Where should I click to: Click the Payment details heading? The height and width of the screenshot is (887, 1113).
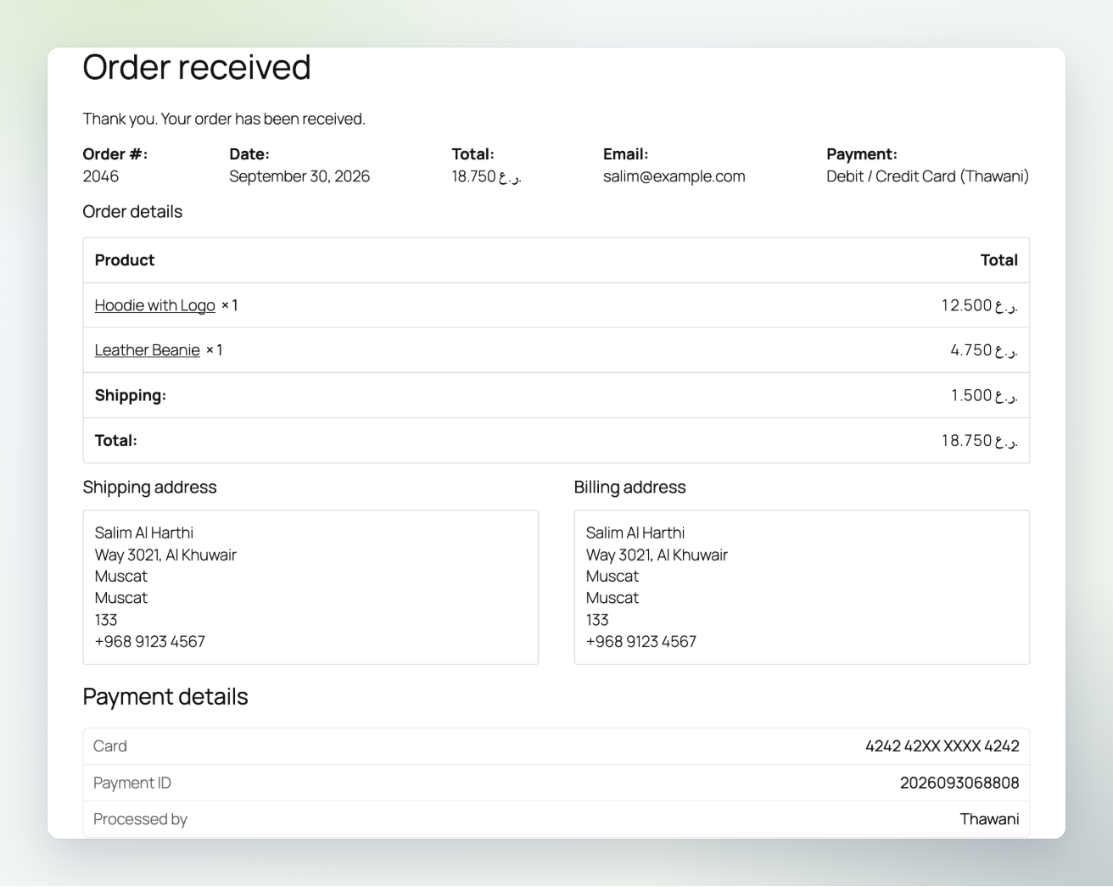coord(165,697)
